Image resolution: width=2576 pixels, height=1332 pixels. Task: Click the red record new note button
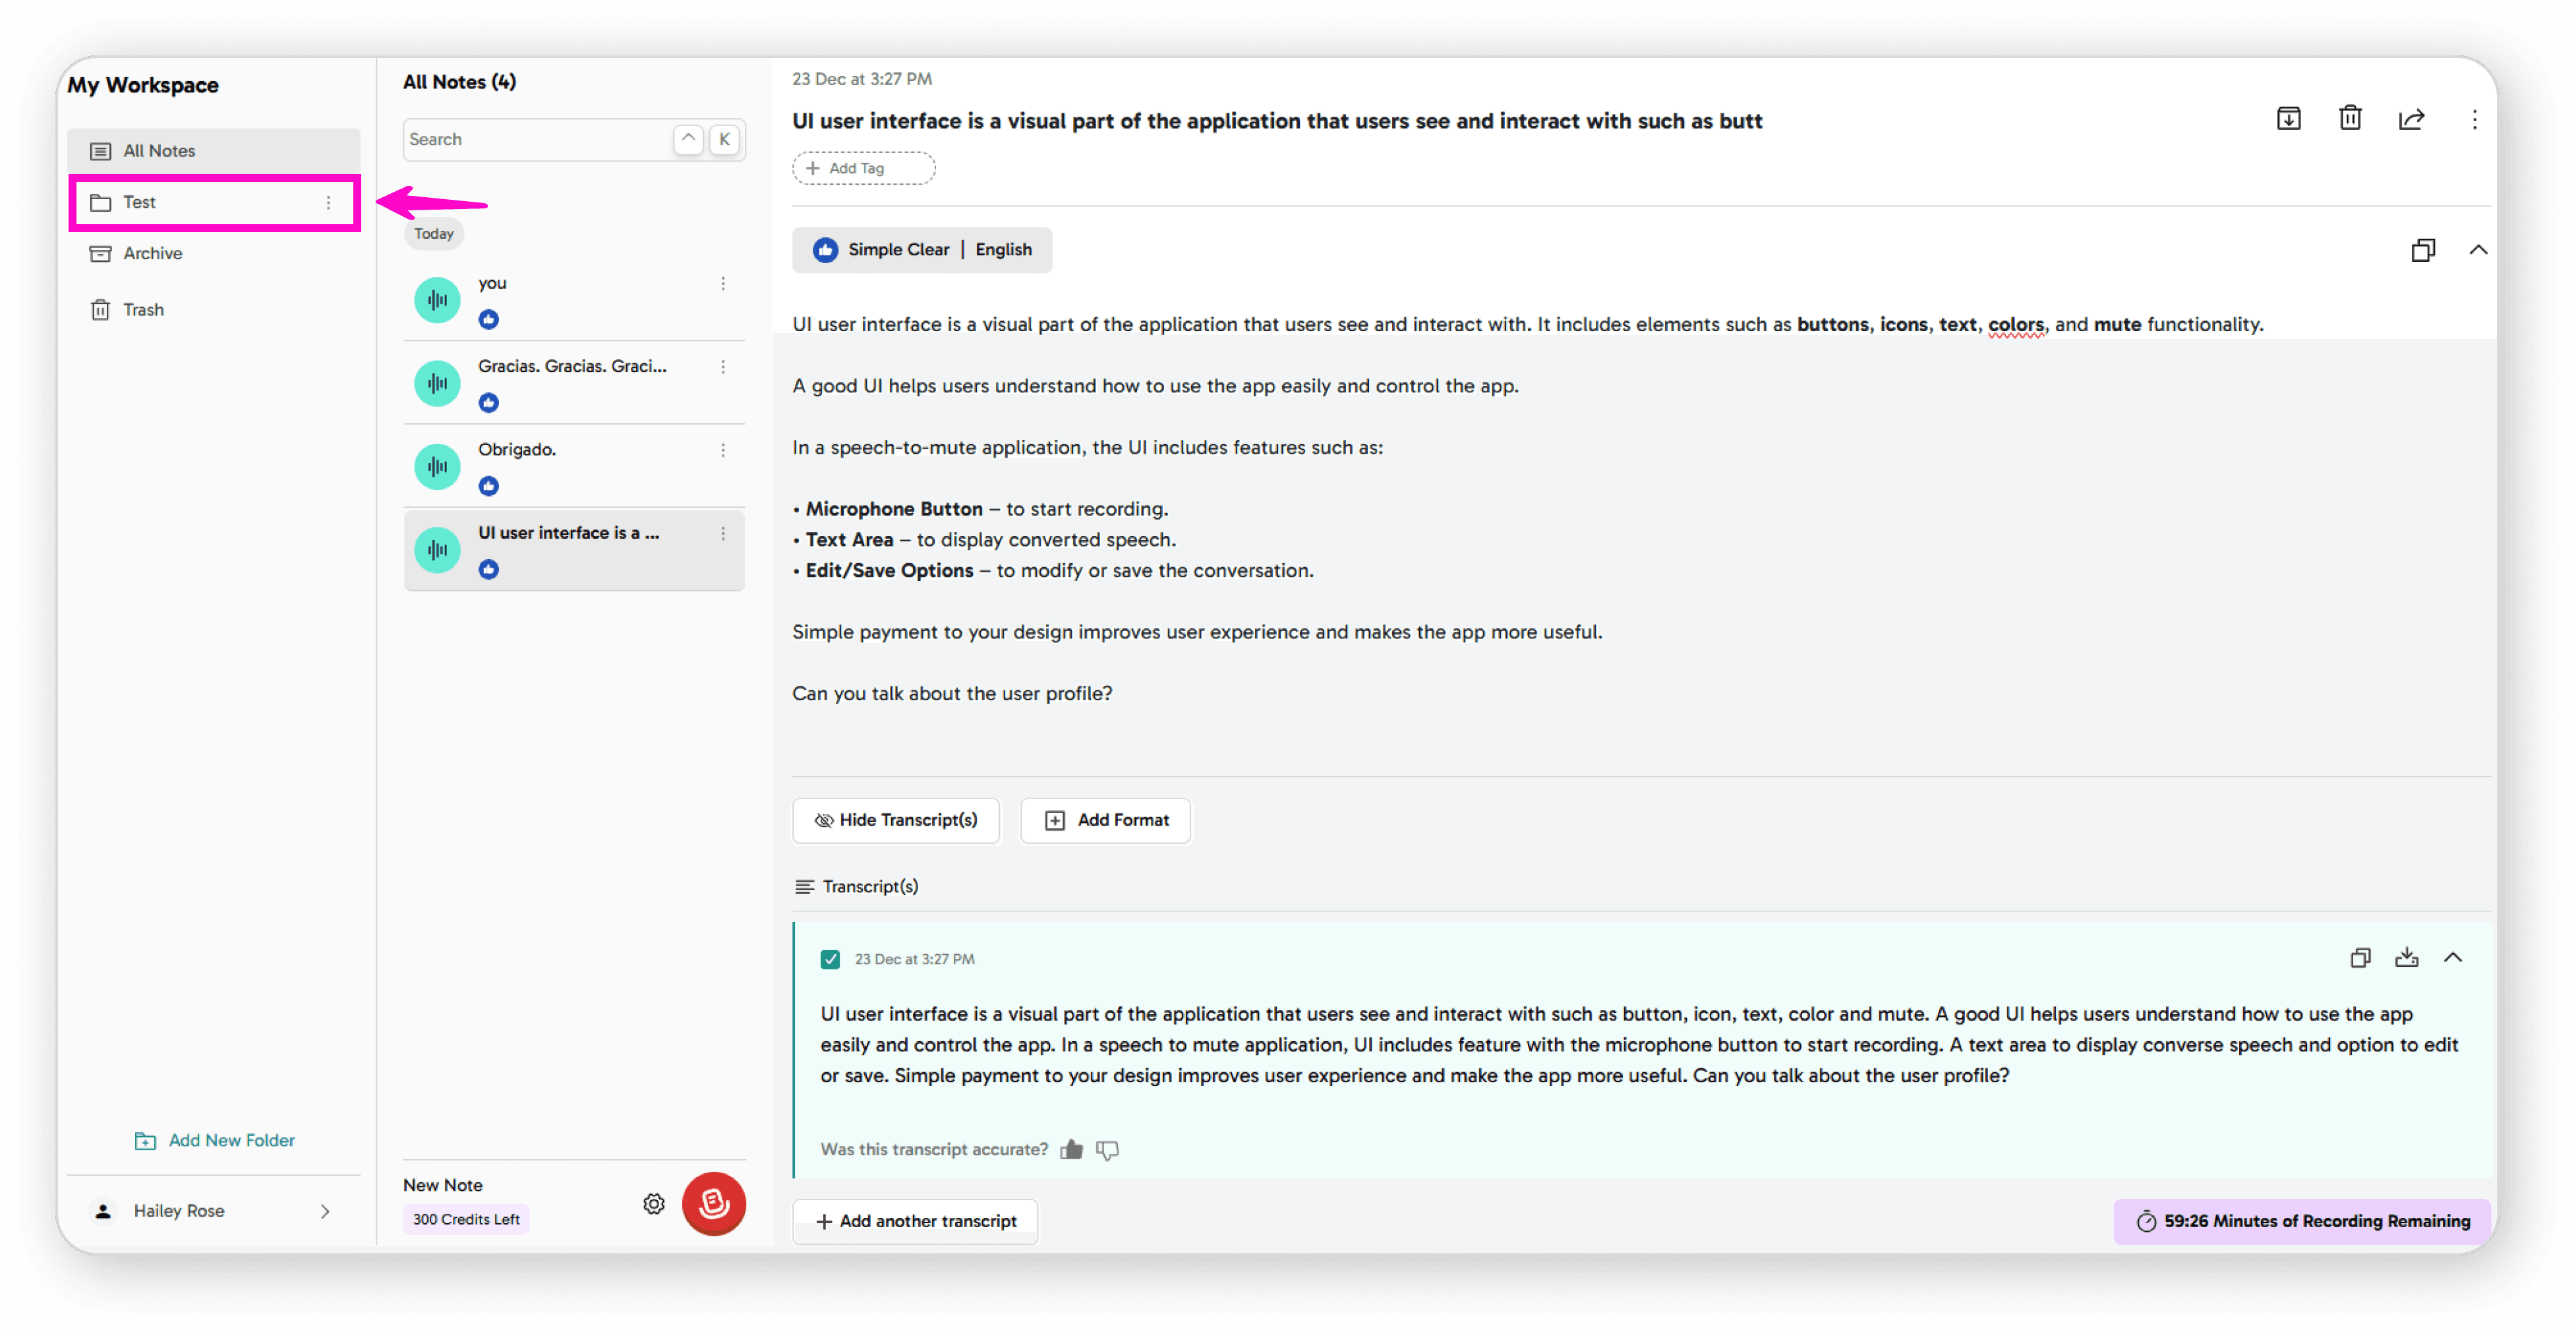pyautogui.click(x=713, y=1203)
